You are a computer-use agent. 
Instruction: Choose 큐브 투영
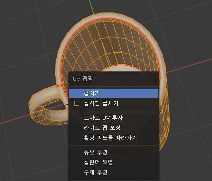coord(95,152)
